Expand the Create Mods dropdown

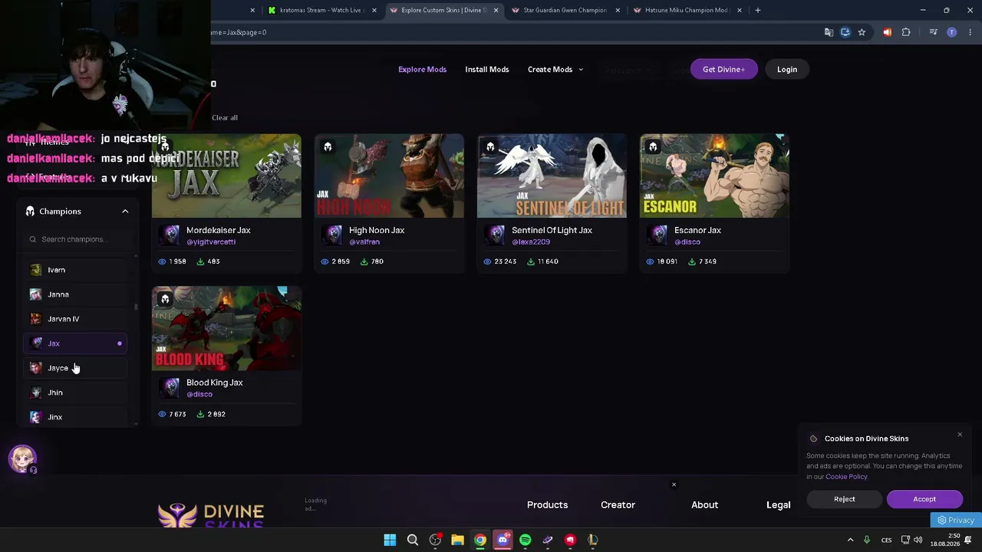click(555, 69)
